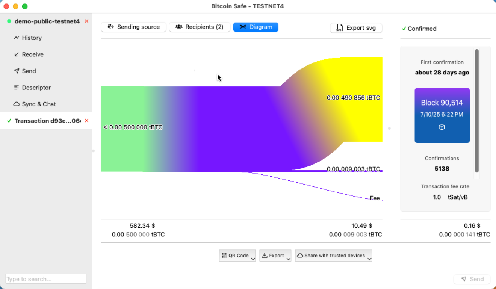Open the History section
Image resolution: width=496 pixels, height=289 pixels.
(x=32, y=38)
